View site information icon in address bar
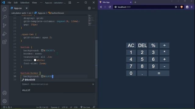The width and height of the screenshot is (195, 109). [115, 7]
